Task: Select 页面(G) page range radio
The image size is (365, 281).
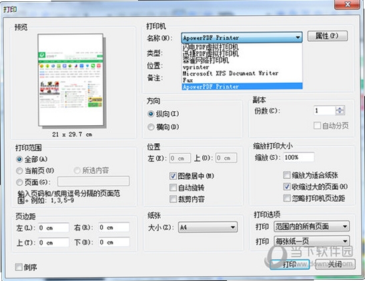Action: pyautogui.click(x=19, y=182)
